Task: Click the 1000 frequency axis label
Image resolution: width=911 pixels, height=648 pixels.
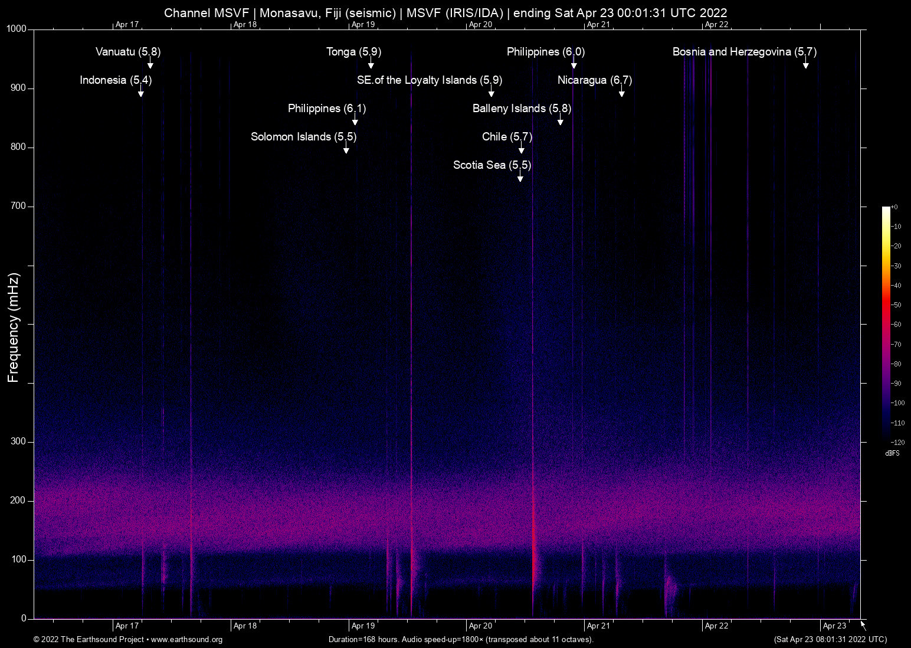Action: pos(17,29)
